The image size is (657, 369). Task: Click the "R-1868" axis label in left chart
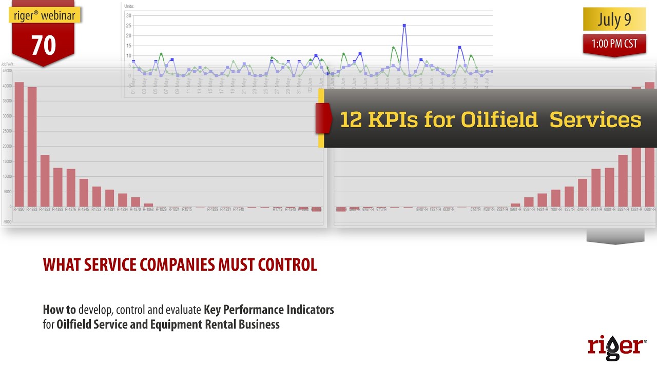pyautogui.click(x=148, y=210)
